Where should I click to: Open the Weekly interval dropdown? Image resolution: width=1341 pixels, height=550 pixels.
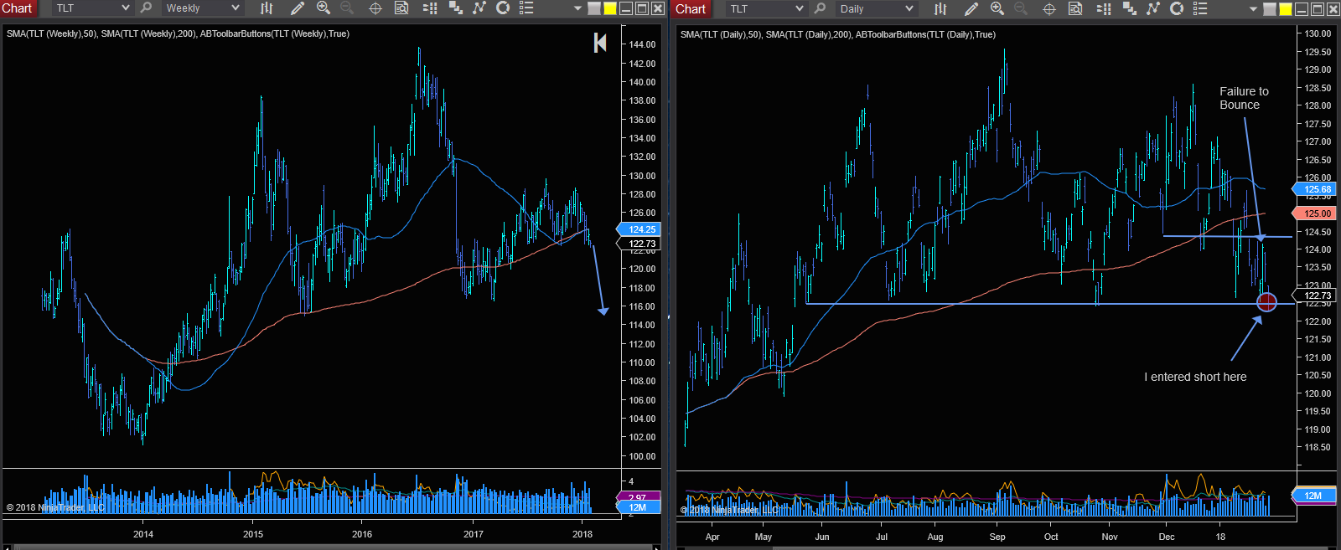point(201,8)
